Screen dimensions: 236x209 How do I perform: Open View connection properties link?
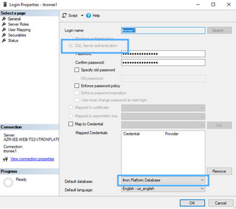[32, 159]
